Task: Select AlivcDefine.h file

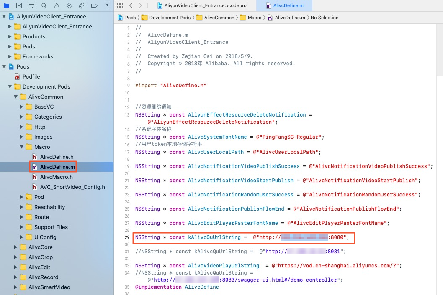Action: [57, 157]
